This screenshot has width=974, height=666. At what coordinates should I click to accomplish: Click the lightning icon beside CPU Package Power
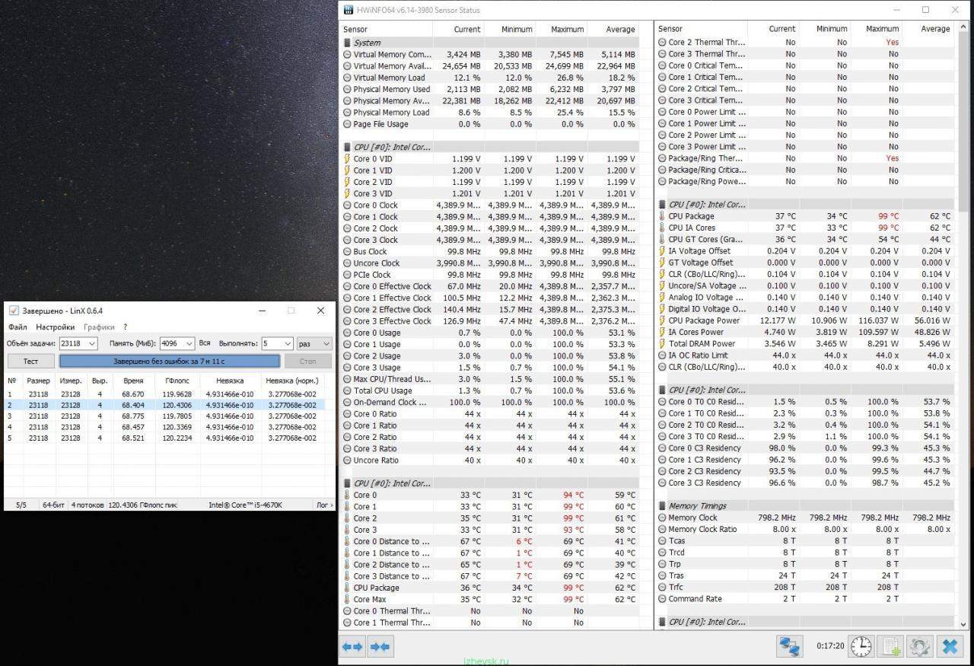click(x=662, y=320)
